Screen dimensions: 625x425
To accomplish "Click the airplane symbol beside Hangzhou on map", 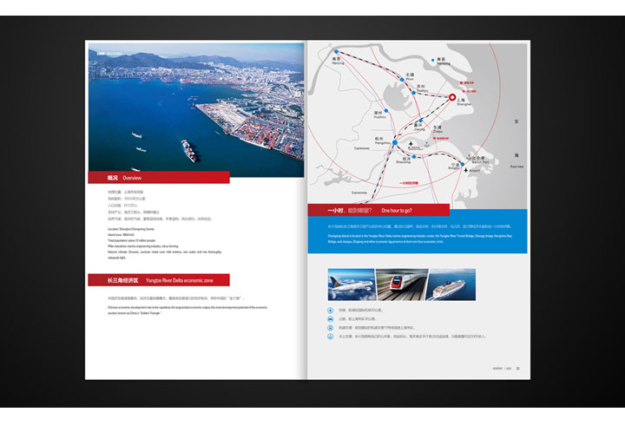I will click(411, 143).
